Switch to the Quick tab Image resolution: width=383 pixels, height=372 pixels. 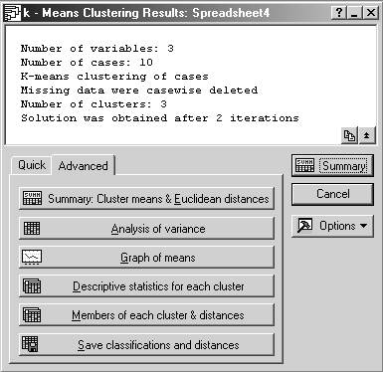point(32,165)
